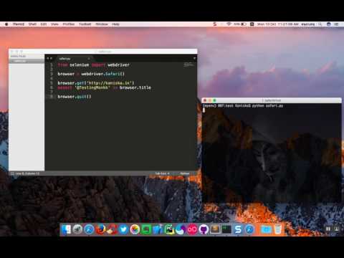This screenshot has width=344, height=258.
Task: Click 'browser.title' on line 6
Action: pos(135,87)
